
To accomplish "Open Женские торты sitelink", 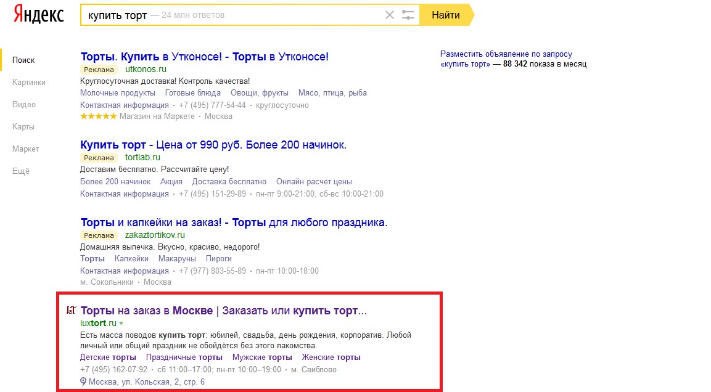I will [331, 357].
